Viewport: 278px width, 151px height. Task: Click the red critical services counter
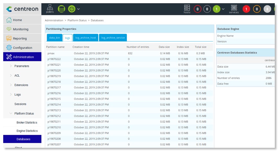pos(246,9)
